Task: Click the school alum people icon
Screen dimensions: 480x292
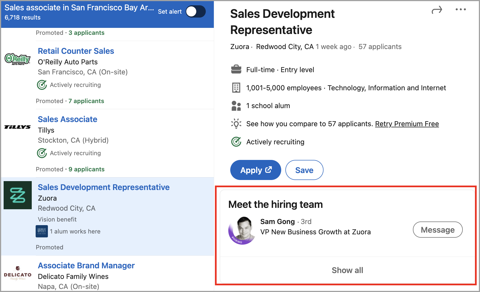Action: point(236,106)
